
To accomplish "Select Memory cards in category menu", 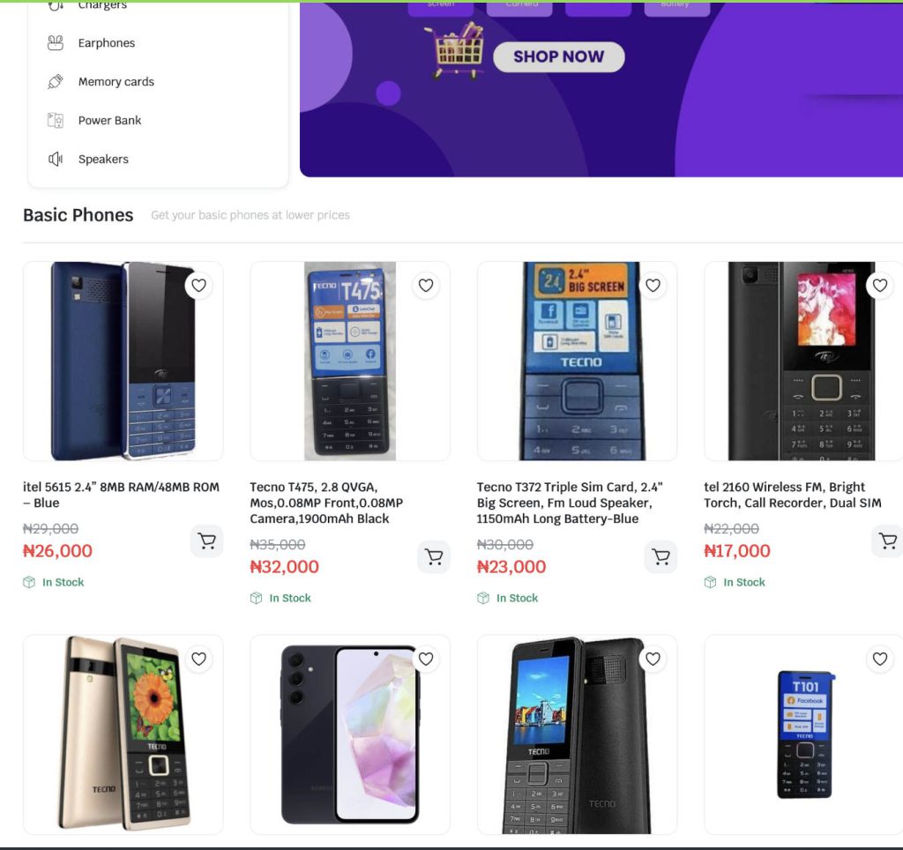I will point(116,82).
